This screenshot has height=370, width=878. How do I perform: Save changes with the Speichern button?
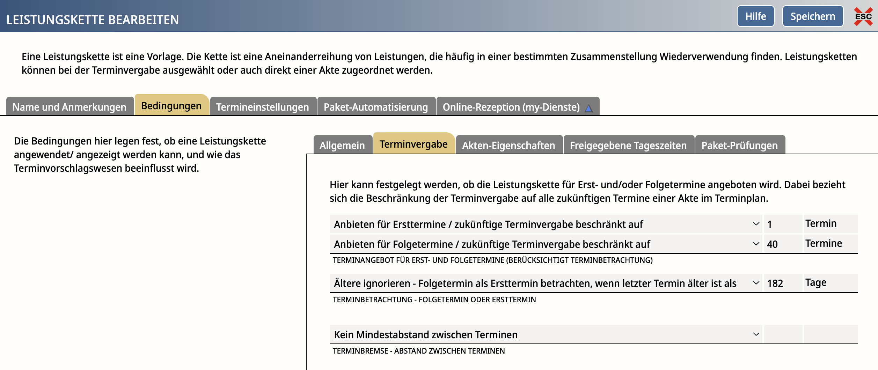(813, 16)
